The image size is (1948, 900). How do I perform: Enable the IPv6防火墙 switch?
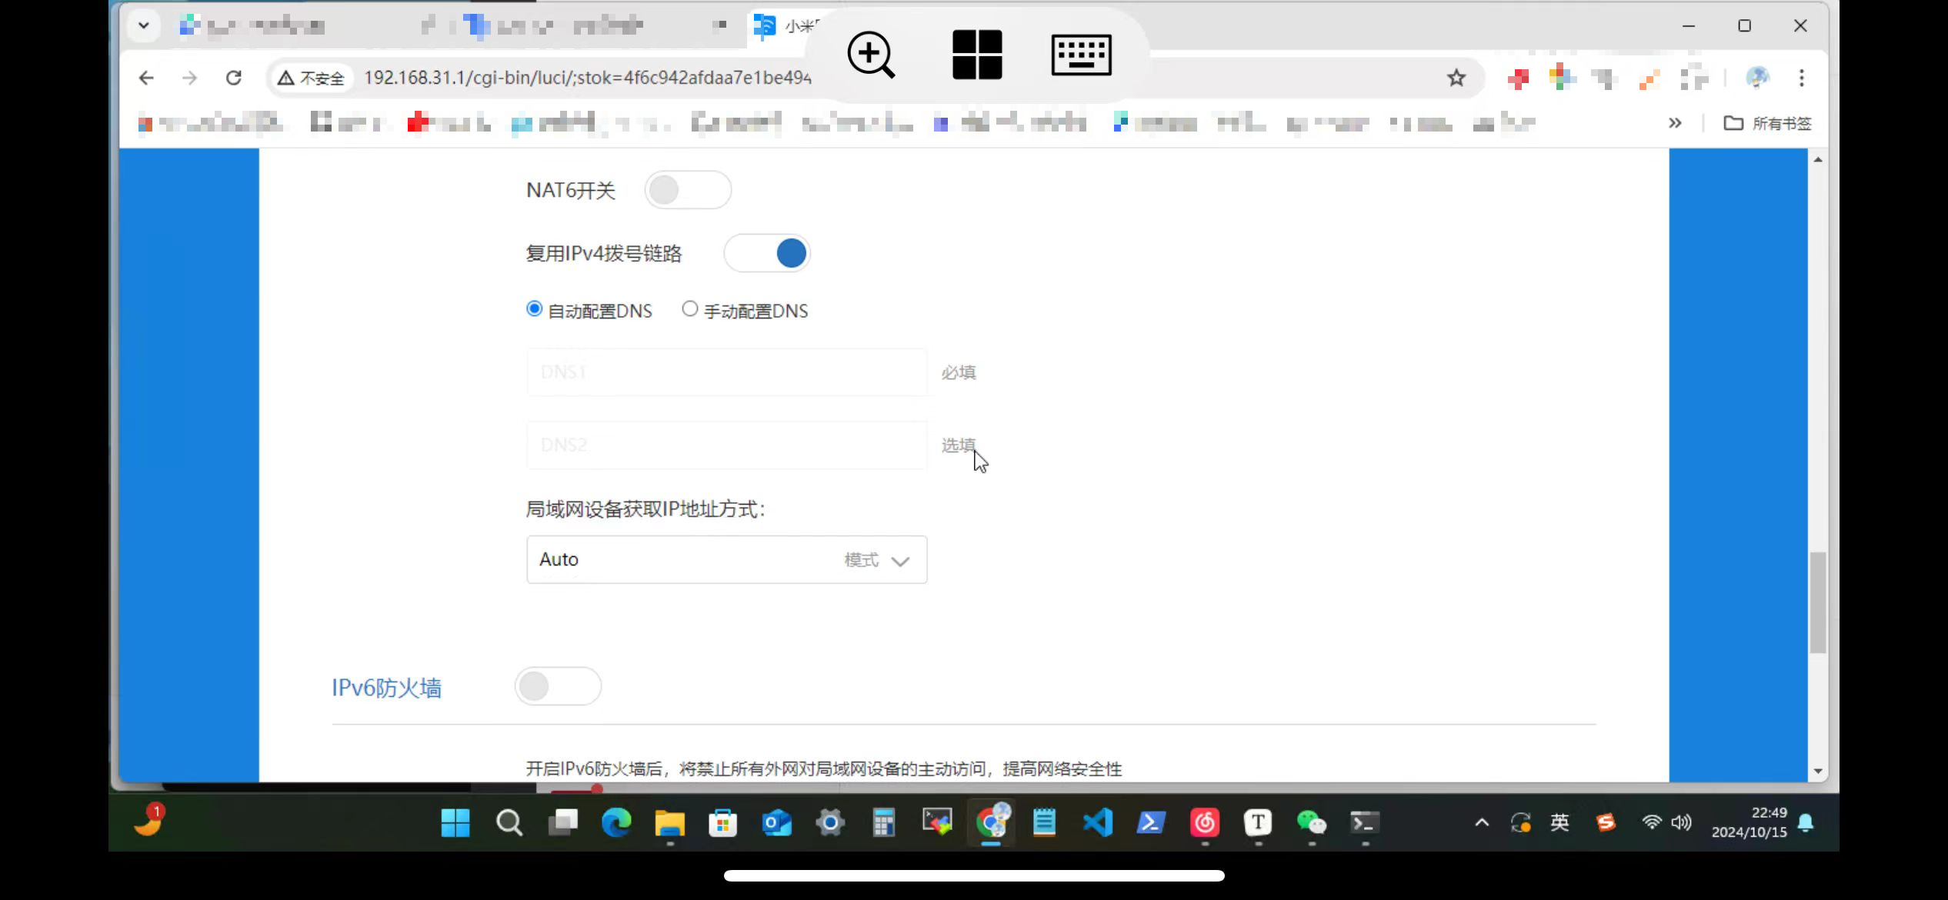[558, 686]
